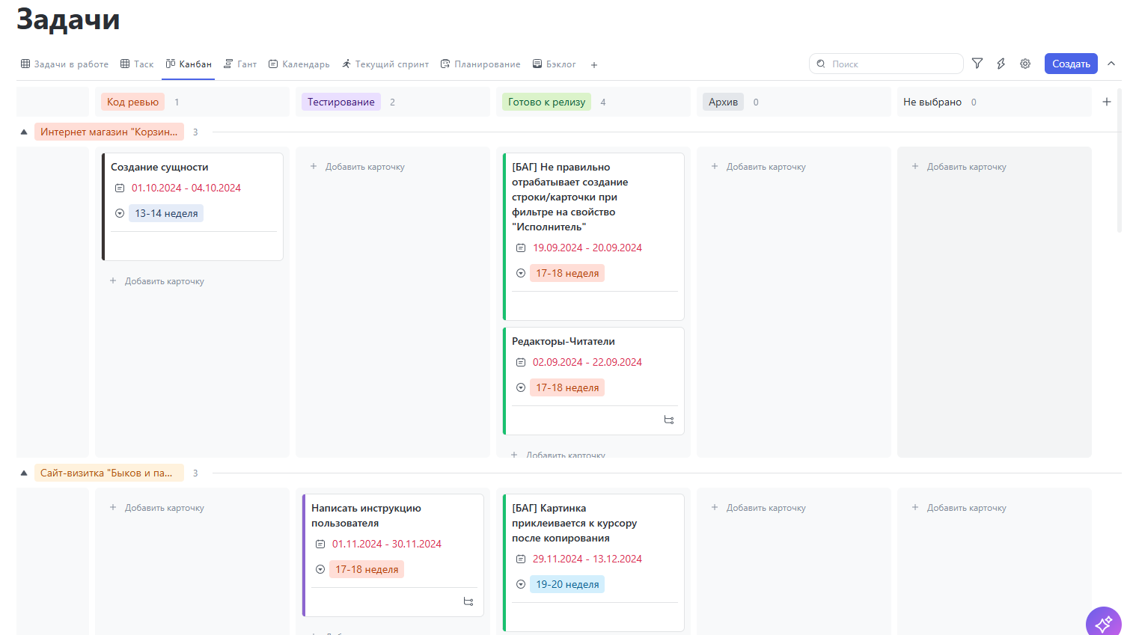Click date icon on Создание сущности card
Screen dimensions: 1127x635
pos(119,188)
